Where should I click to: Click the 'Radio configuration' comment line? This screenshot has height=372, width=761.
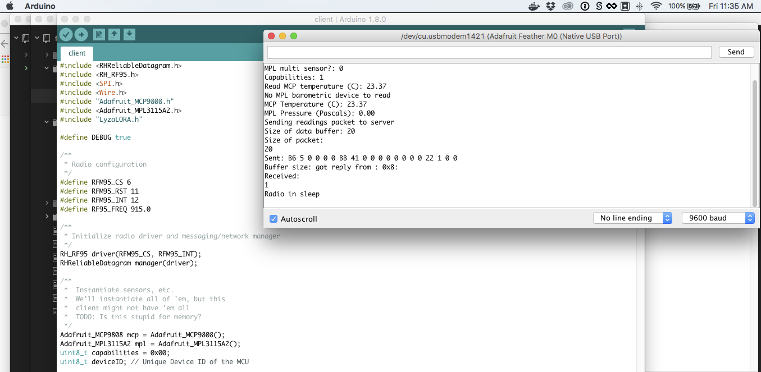point(109,164)
